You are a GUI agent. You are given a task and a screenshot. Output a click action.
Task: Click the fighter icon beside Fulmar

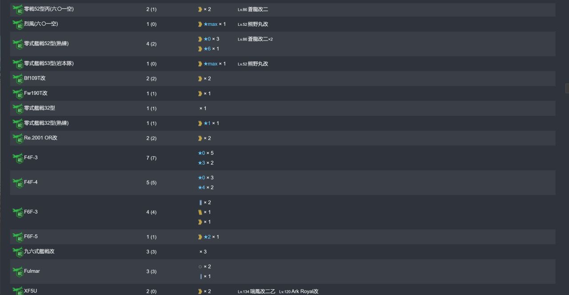tap(18, 272)
